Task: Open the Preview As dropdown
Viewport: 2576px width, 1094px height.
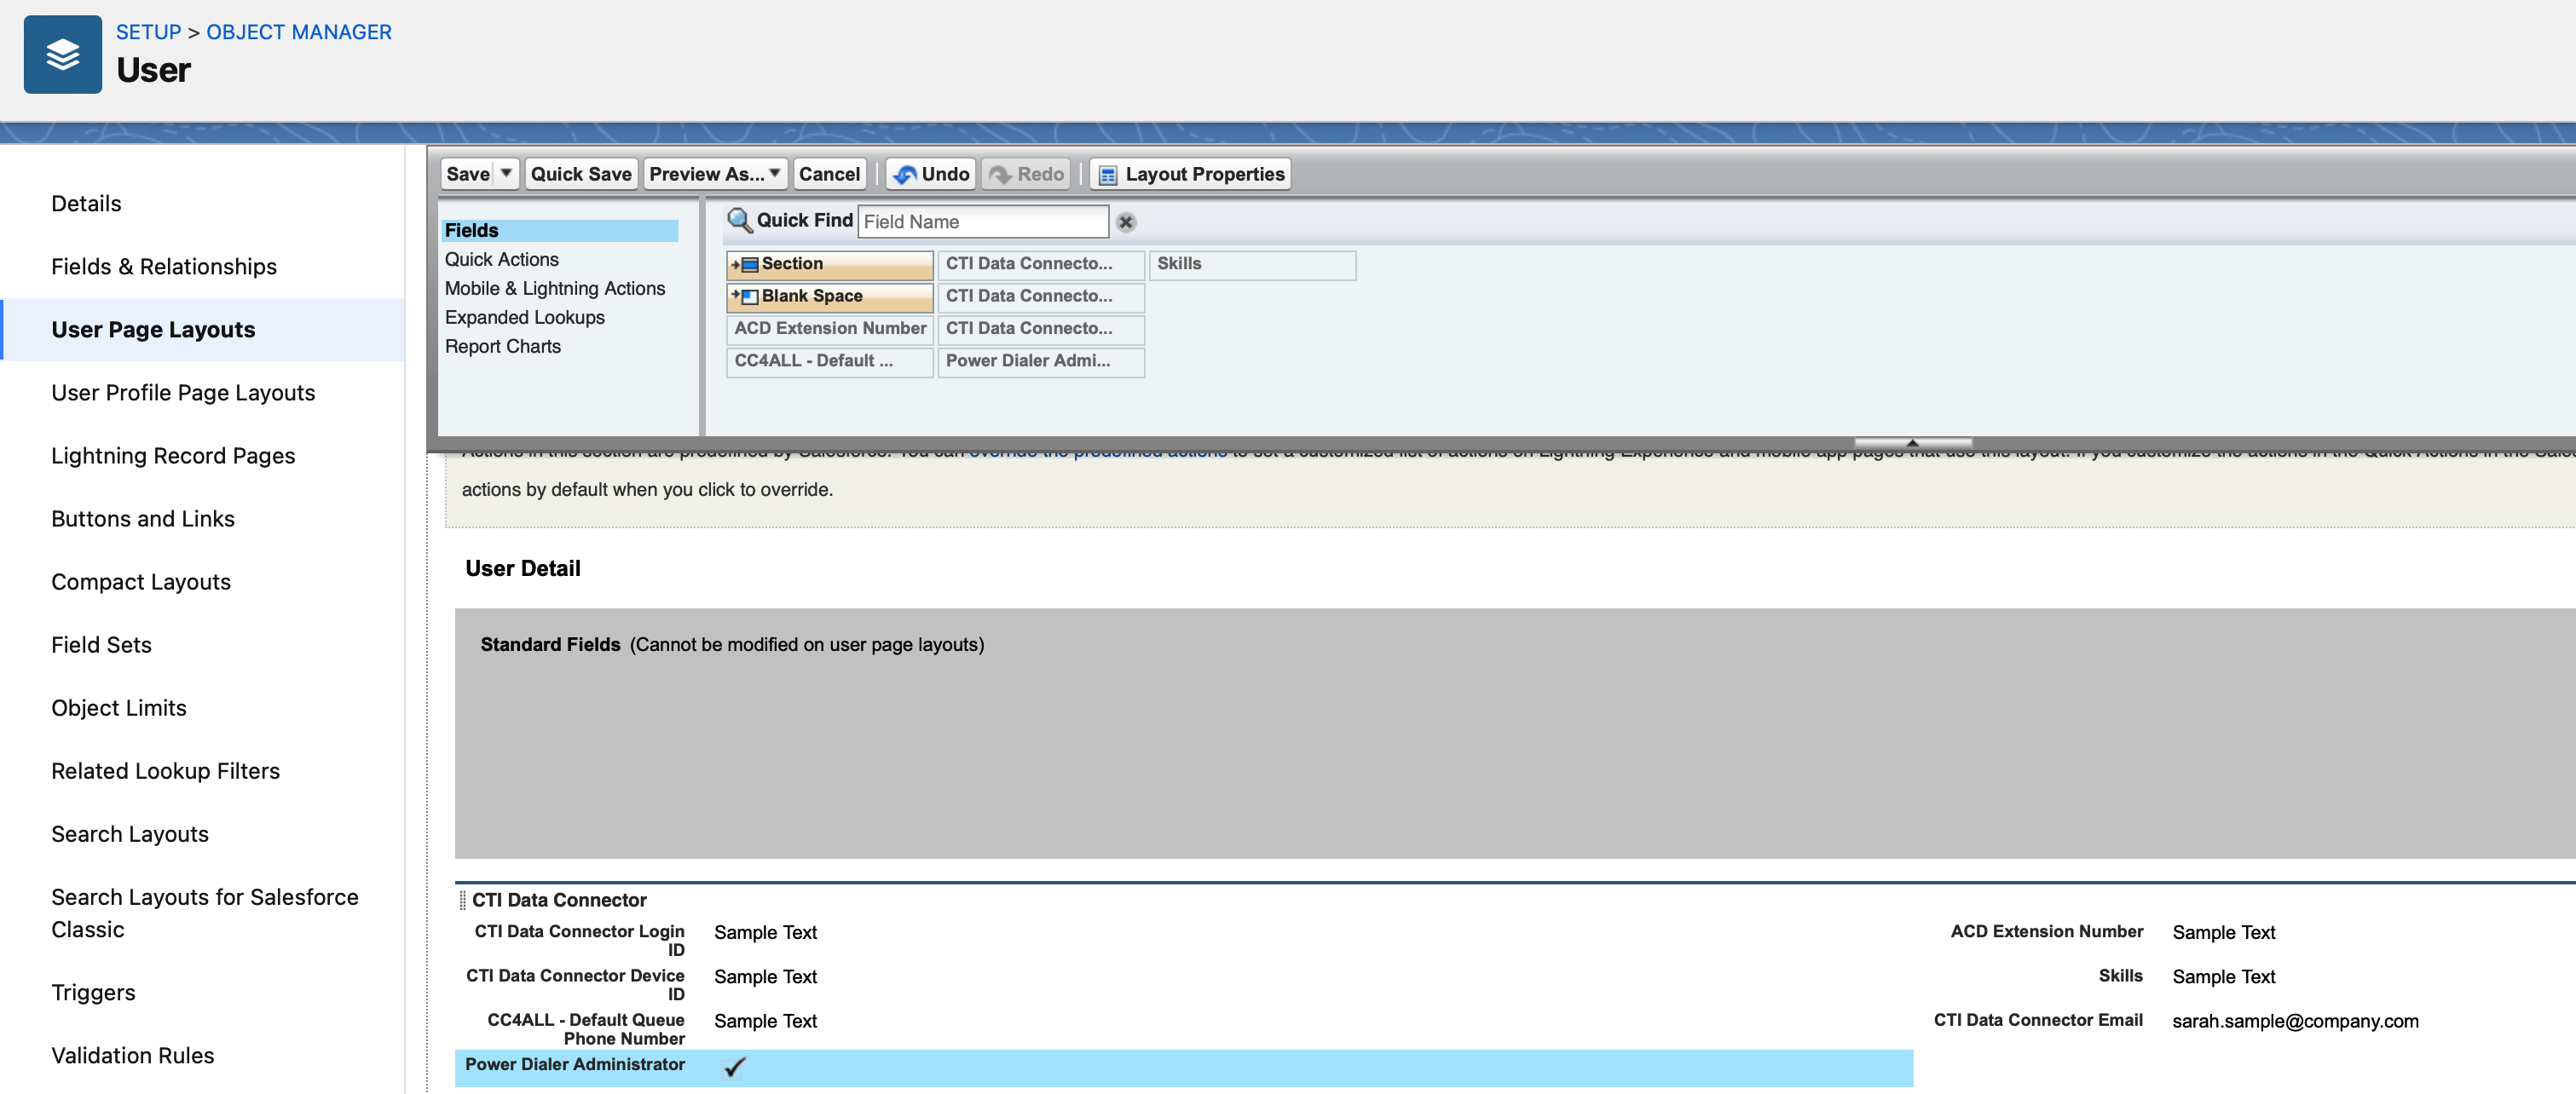Action: point(715,174)
